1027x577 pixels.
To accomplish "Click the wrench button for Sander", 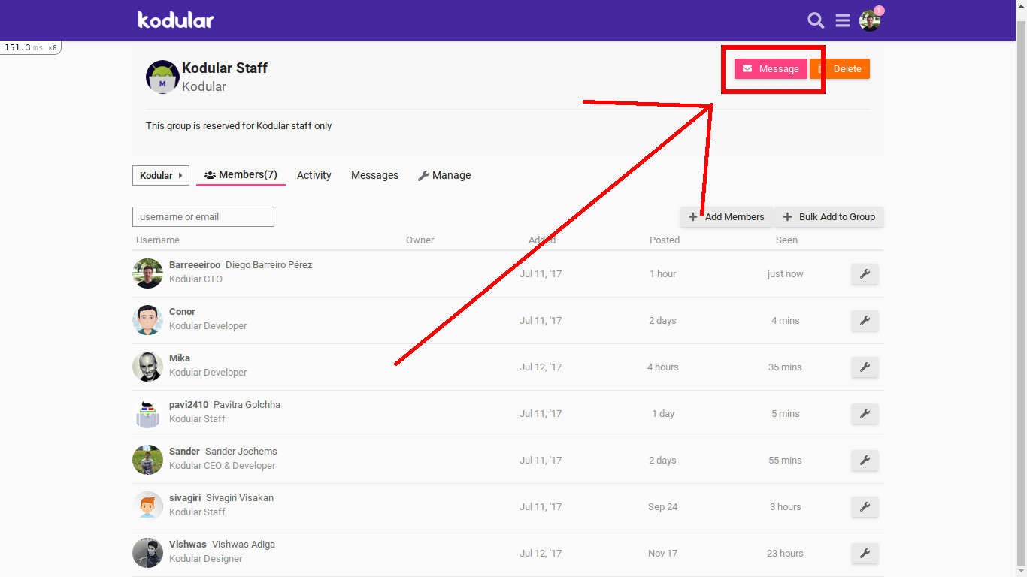I will (865, 461).
